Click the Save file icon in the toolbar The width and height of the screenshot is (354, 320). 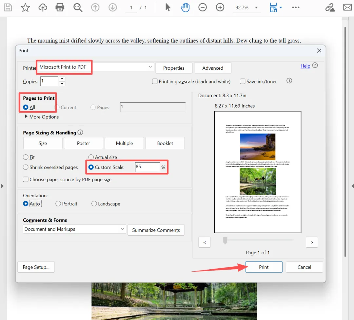(8, 8)
